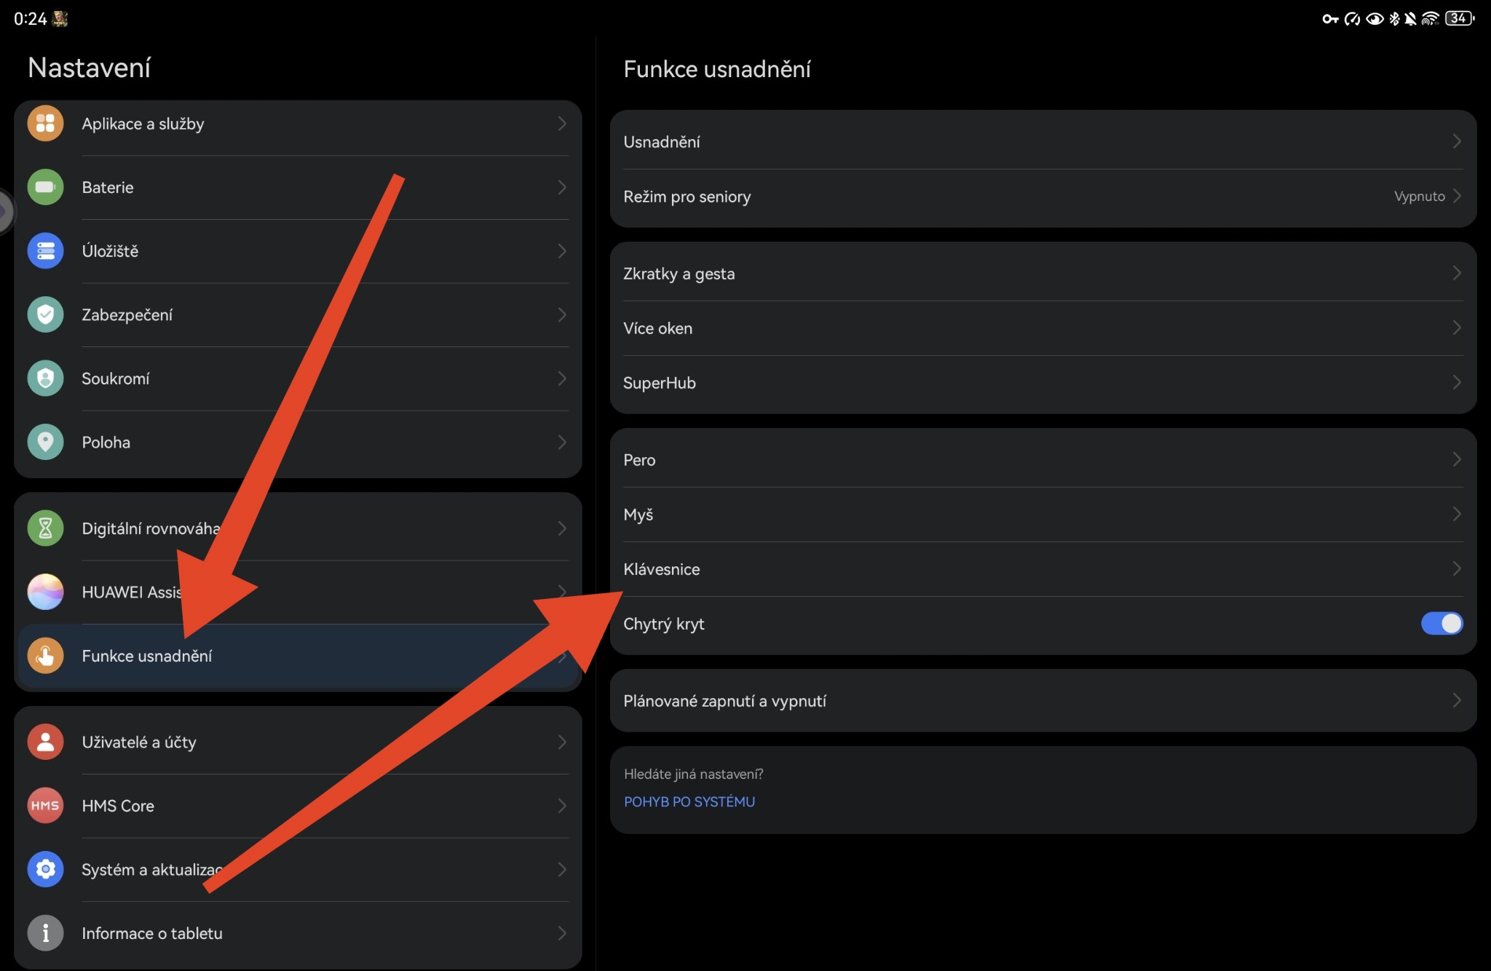The height and width of the screenshot is (971, 1491).
Task: Open Baterie via its green battery icon
Action: pos(45,187)
